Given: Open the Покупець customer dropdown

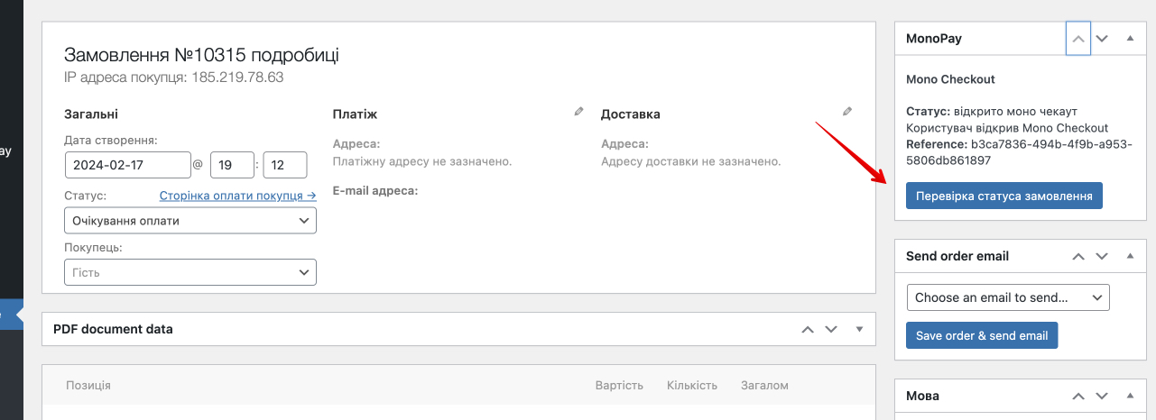Looking at the screenshot, I should pos(190,272).
